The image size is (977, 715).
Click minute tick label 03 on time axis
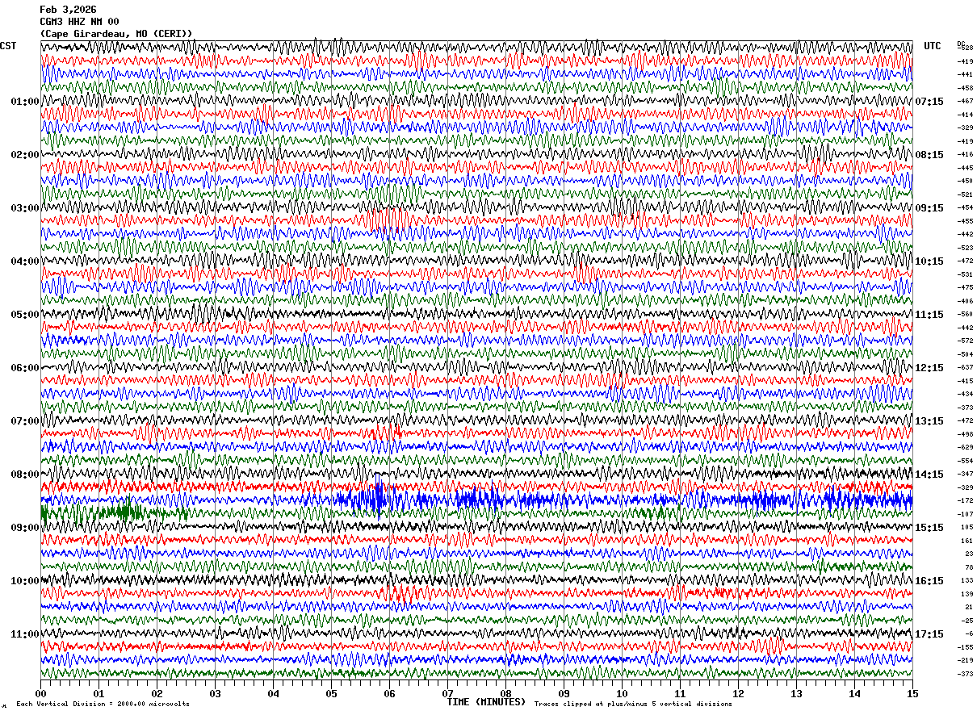(x=215, y=693)
